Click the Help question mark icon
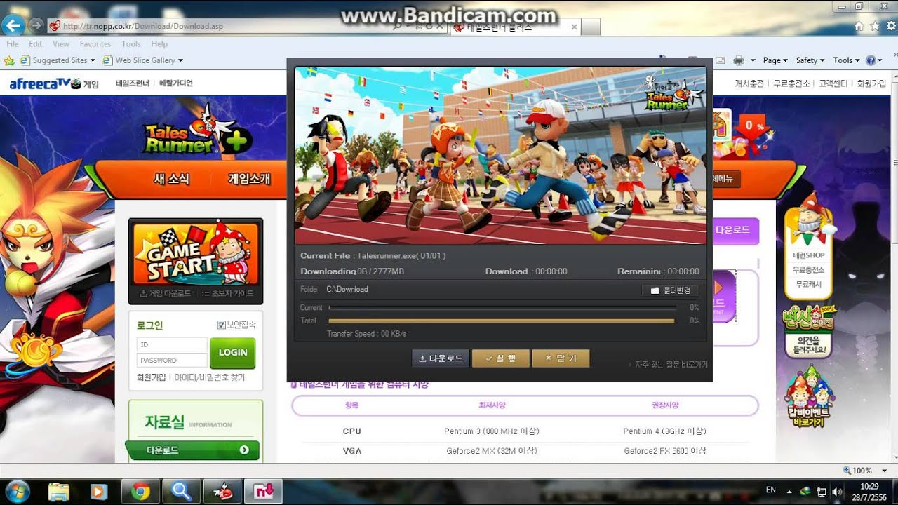The height and width of the screenshot is (505, 898). (x=871, y=60)
